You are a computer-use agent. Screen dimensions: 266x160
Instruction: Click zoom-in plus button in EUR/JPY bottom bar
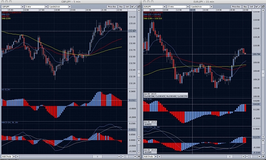[260, 157]
